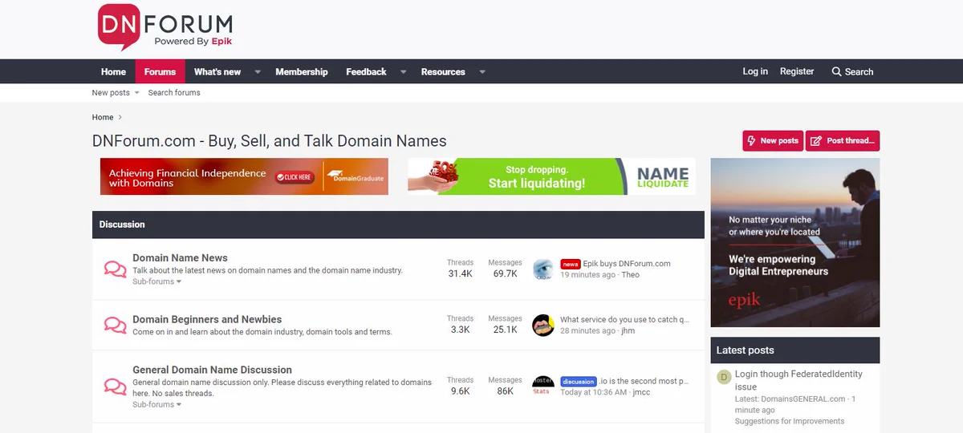Click the Today at 10:36 AM timestamp

(593, 393)
